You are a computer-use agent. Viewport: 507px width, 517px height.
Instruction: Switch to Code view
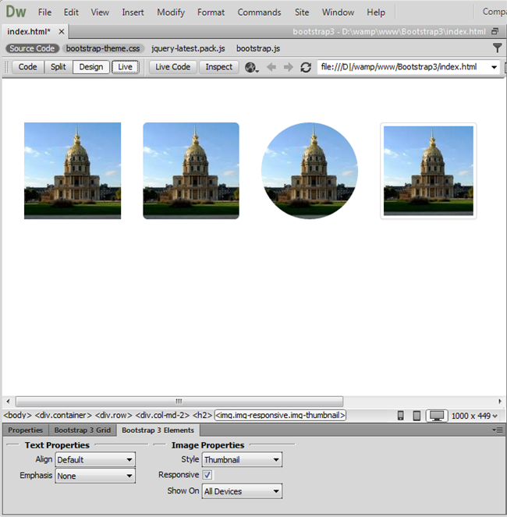coord(28,67)
